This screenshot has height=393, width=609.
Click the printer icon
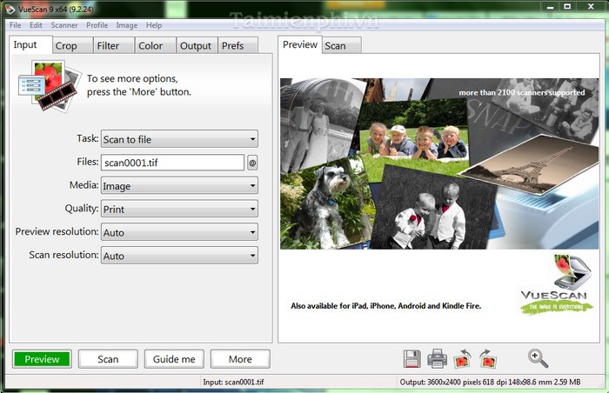437,358
